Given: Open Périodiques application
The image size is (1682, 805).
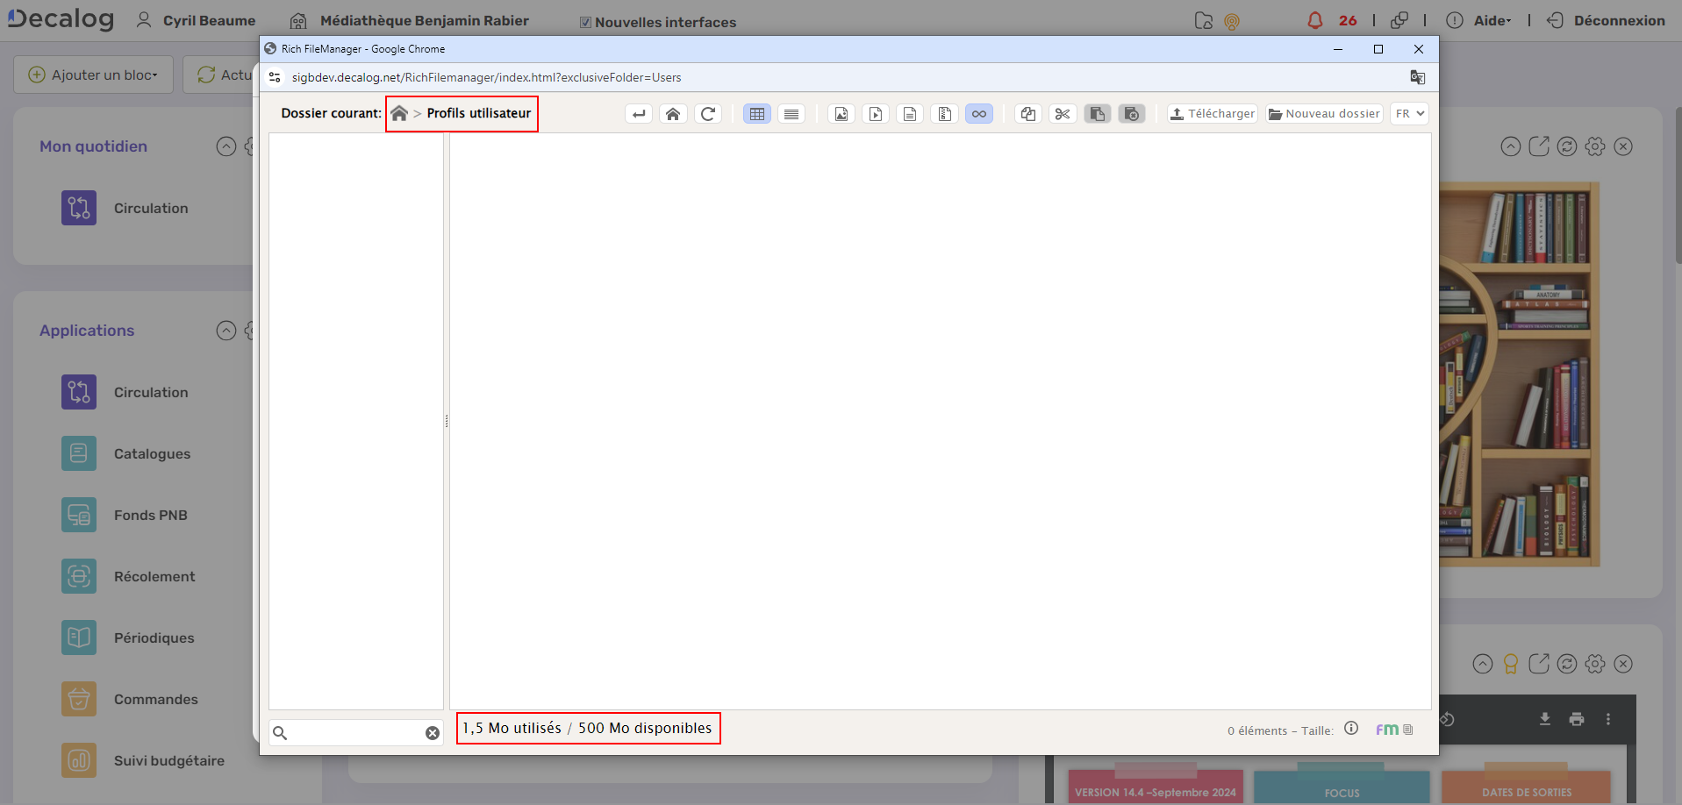Looking at the screenshot, I should [154, 638].
